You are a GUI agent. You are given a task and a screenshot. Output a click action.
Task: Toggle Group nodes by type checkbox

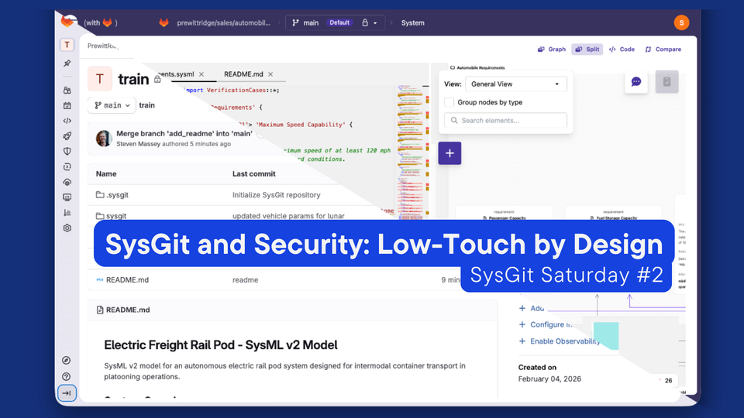[449, 102]
